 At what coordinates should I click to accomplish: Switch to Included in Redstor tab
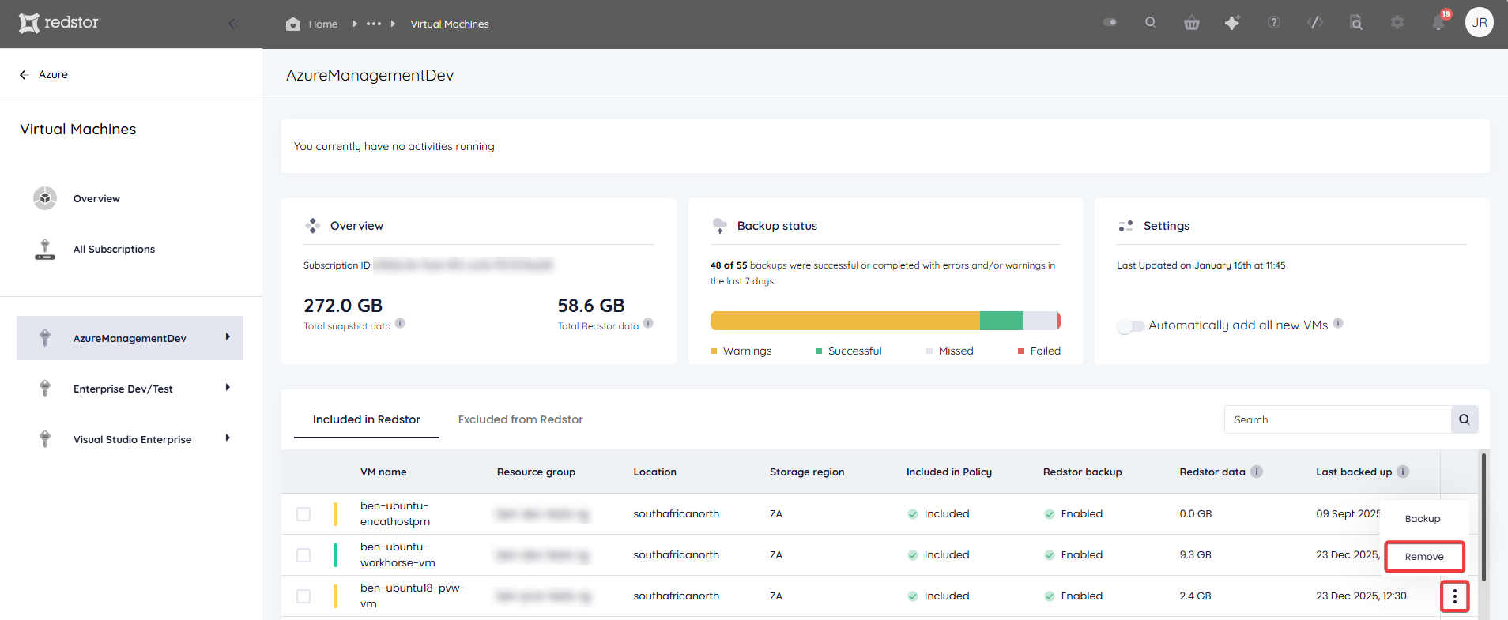pyautogui.click(x=367, y=419)
